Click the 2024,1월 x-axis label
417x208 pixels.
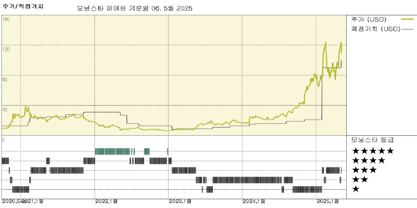click(254, 201)
